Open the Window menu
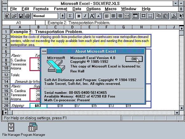Image resolution: width=185 pixels, height=139 pixels. point(129,9)
